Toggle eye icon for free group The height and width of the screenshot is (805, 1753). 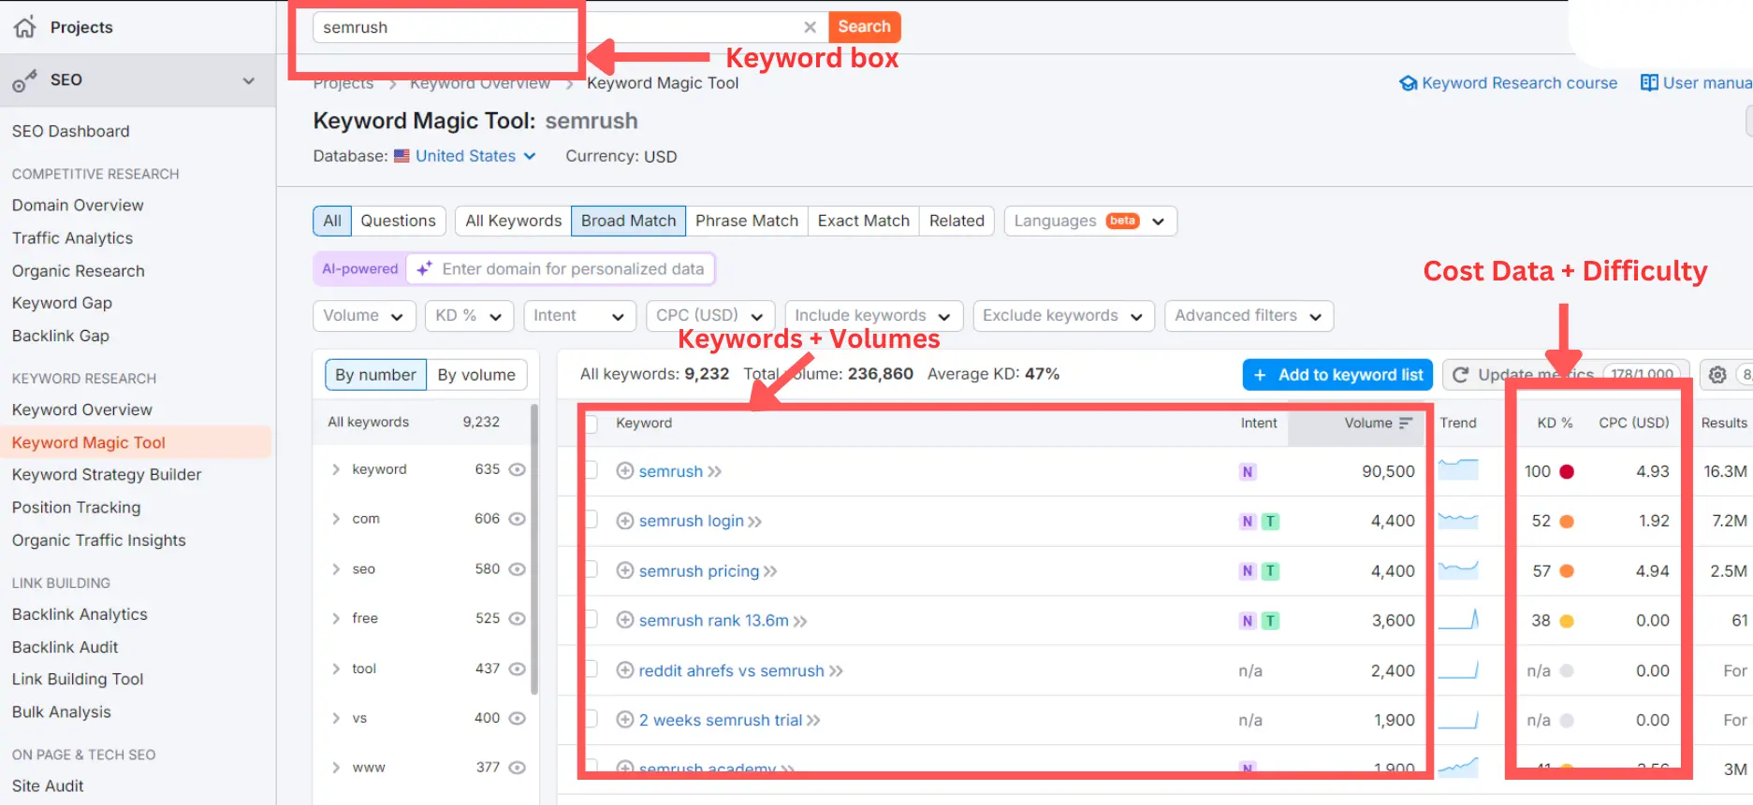pyautogui.click(x=517, y=619)
